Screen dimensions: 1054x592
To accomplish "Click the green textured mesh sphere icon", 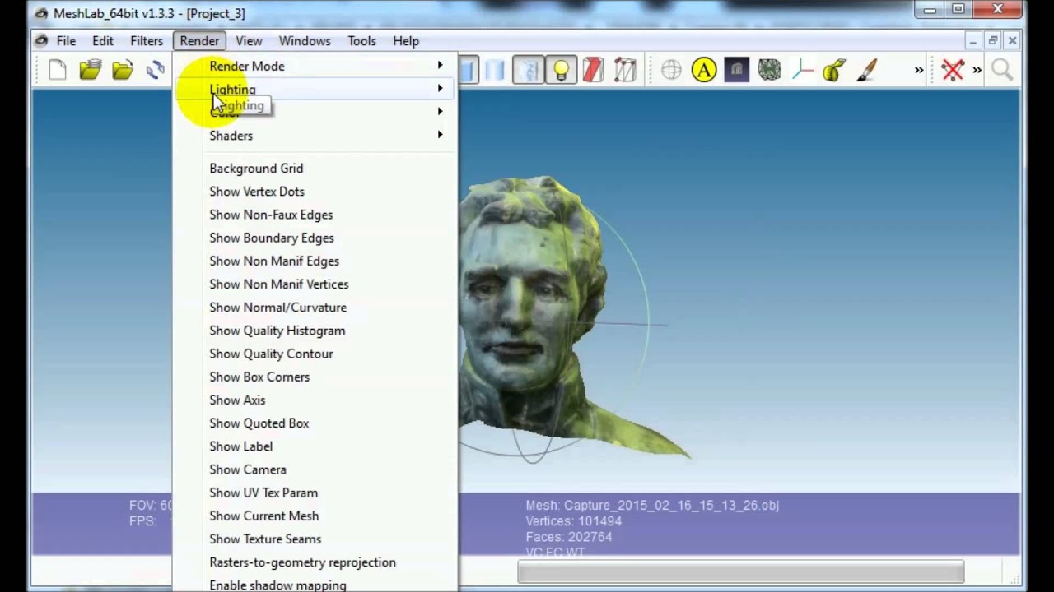I will [x=769, y=71].
